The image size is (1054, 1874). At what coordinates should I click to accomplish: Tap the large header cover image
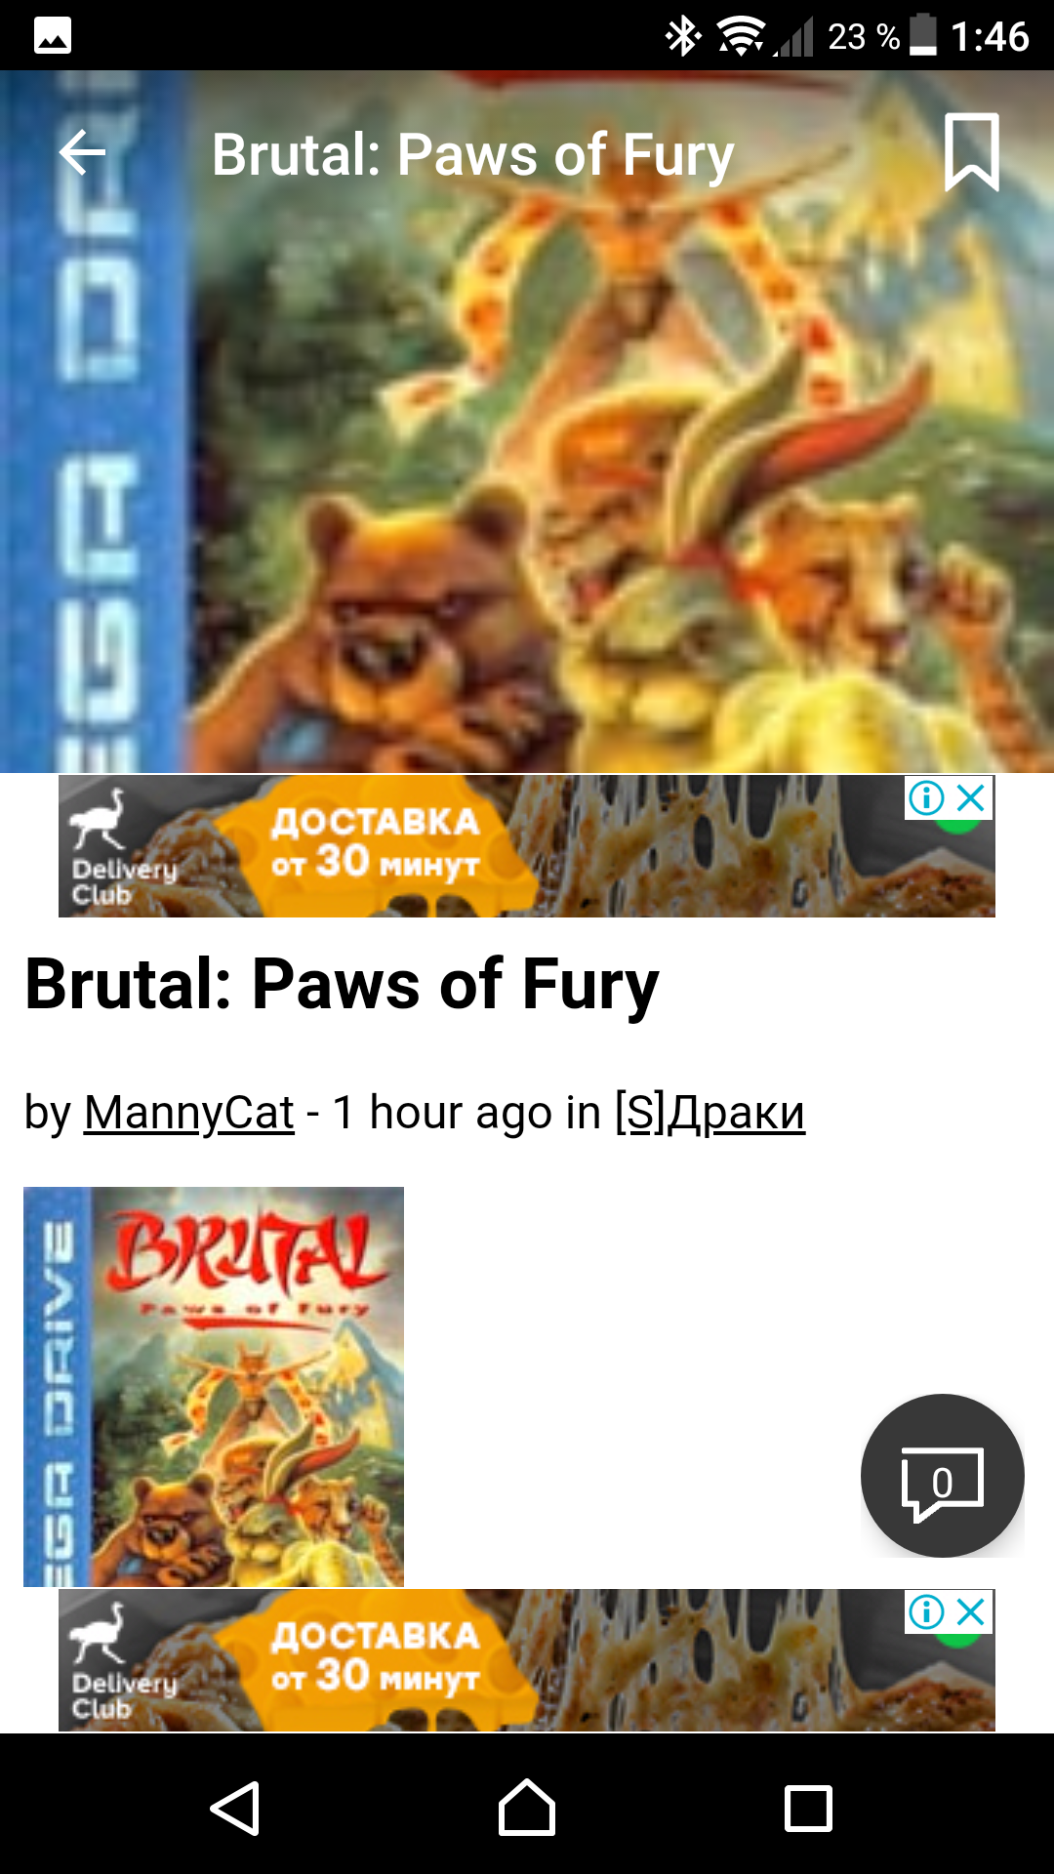pyautogui.click(x=527, y=422)
